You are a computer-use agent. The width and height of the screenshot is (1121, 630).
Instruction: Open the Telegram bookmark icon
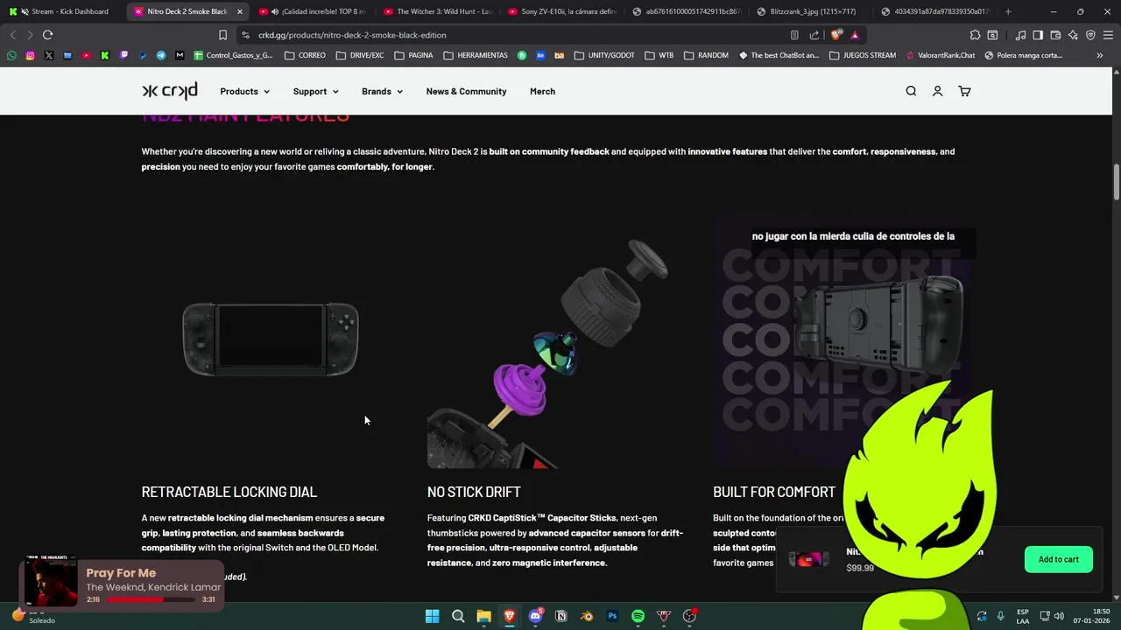coord(161,55)
